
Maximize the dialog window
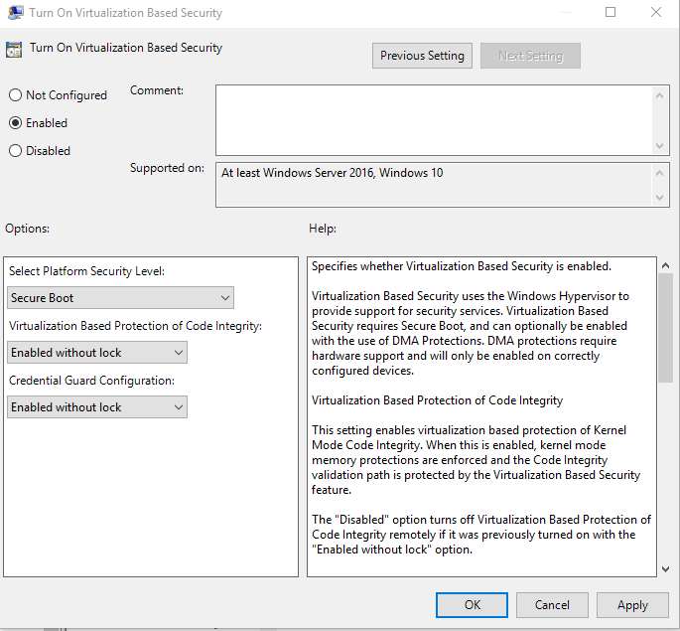click(x=610, y=13)
